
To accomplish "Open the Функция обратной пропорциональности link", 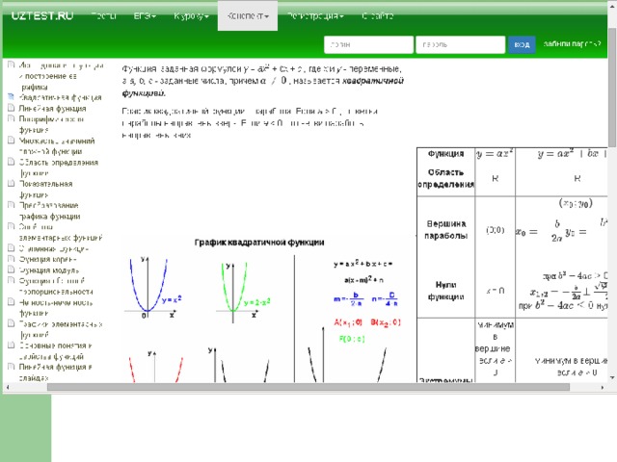I will 56,286.
